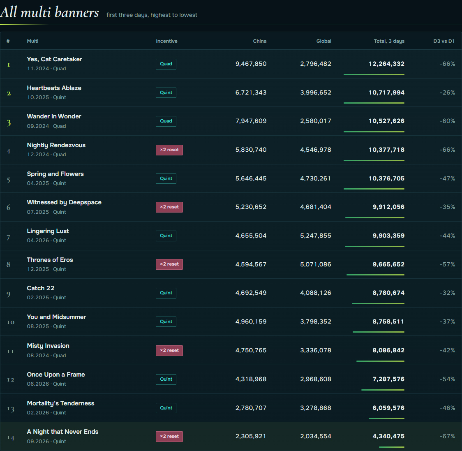Image resolution: width=462 pixels, height=451 pixels.
Task: Select the "Mortality's Tenderness" banner name
Action: [x=60, y=403]
